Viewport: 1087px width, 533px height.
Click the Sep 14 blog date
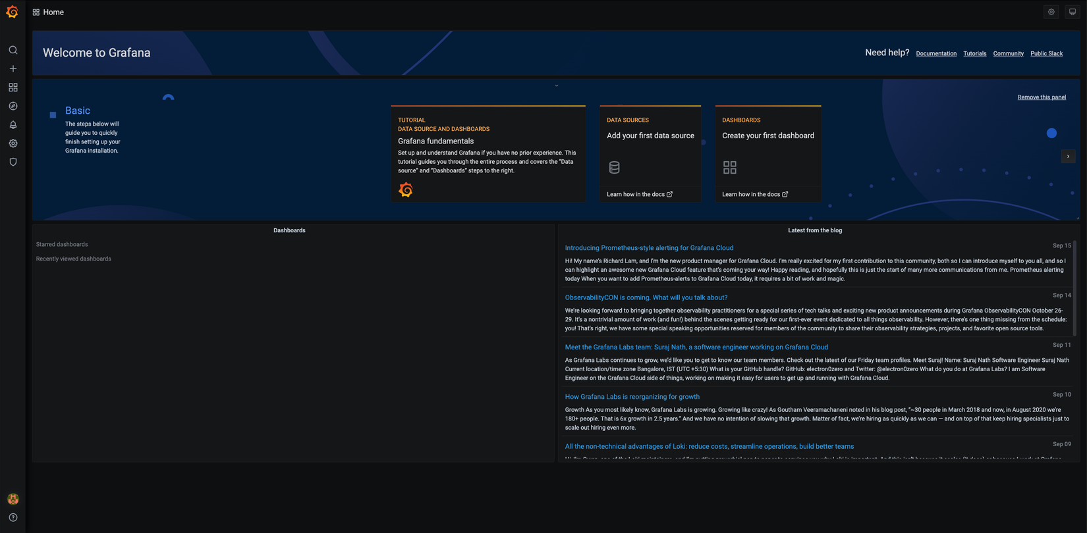(1062, 295)
